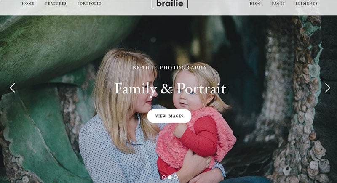Open the Features navigation menu
Screen dimensions: 337x183
(x=56, y=3)
